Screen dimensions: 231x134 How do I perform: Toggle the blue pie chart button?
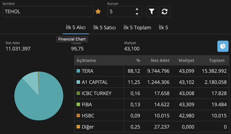[x=223, y=46]
